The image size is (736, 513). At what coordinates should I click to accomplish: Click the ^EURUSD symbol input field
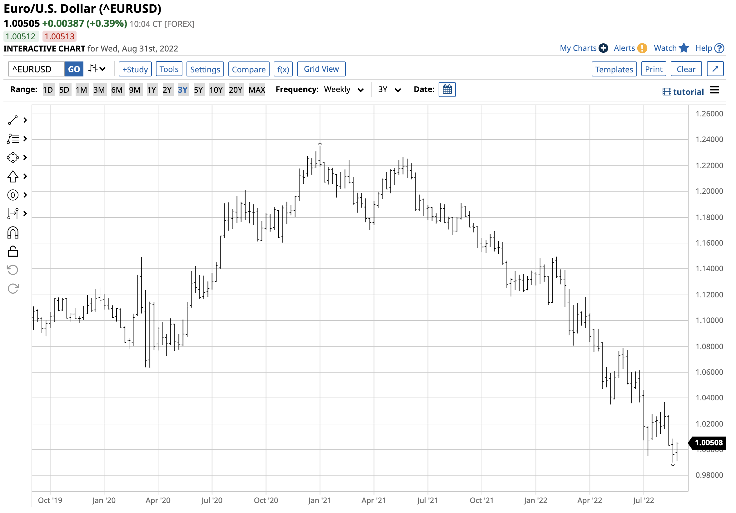click(x=36, y=70)
